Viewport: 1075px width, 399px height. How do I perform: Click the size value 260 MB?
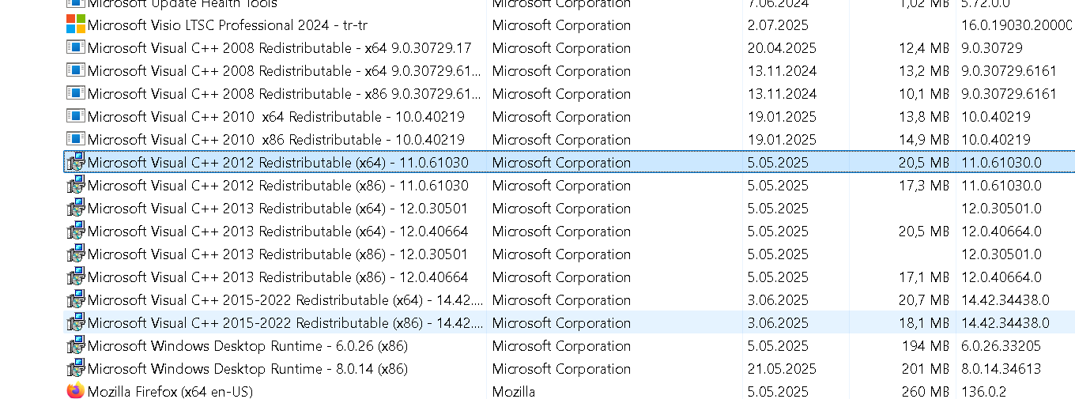pos(926,392)
